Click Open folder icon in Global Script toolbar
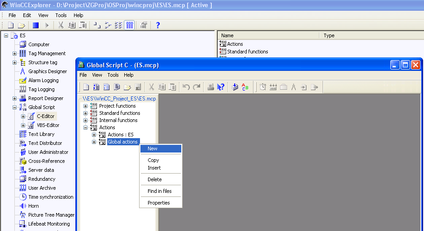The image size is (424, 231). pos(127,87)
